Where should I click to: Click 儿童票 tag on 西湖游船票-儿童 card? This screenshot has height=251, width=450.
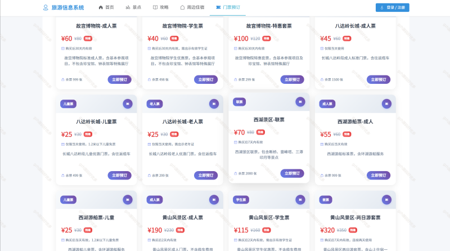68,200
